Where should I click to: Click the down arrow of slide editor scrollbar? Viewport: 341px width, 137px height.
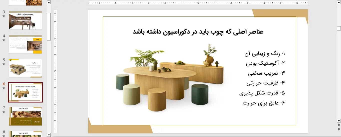point(339,120)
